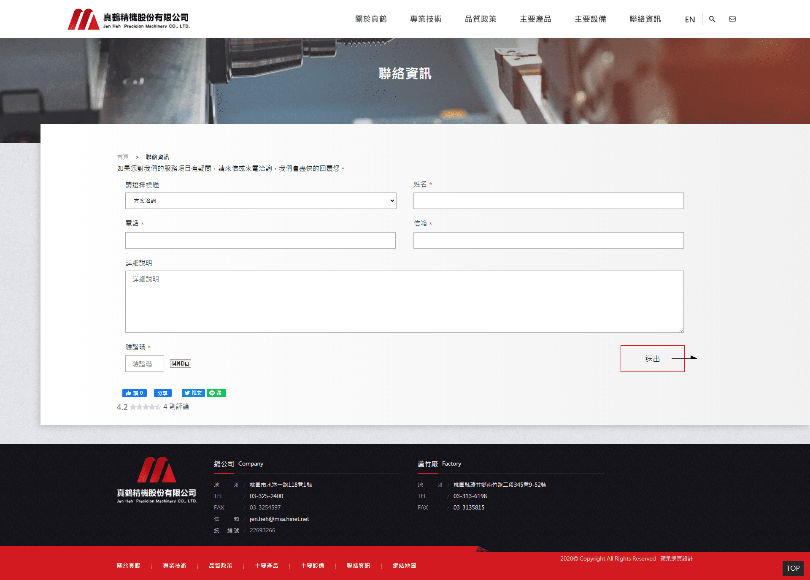Viewport: 810px width, 580px height.
Task: Click the 網站地圖 sitemap footer link
Action: click(x=404, y=566)
